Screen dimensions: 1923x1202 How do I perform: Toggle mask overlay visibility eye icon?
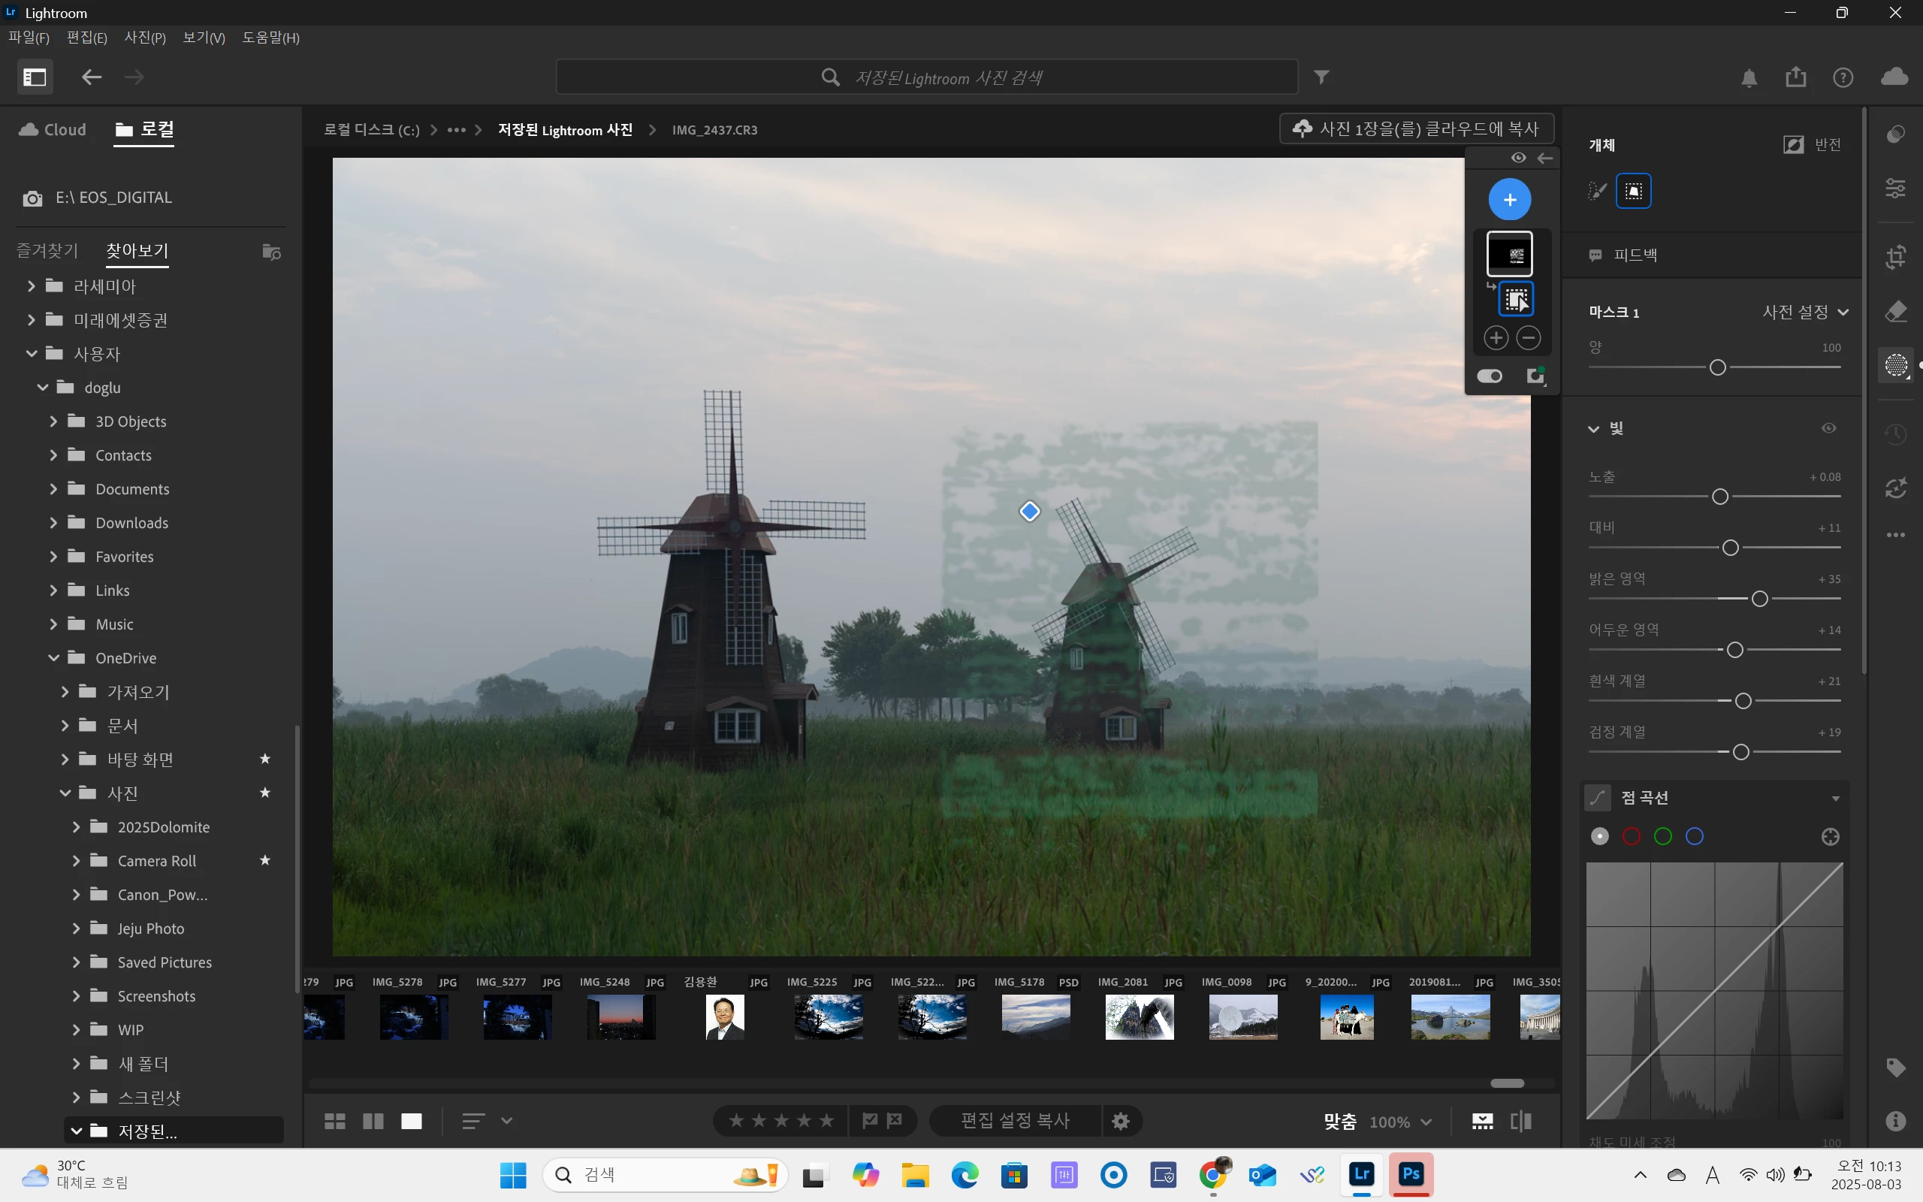(x=1519, y=159)
